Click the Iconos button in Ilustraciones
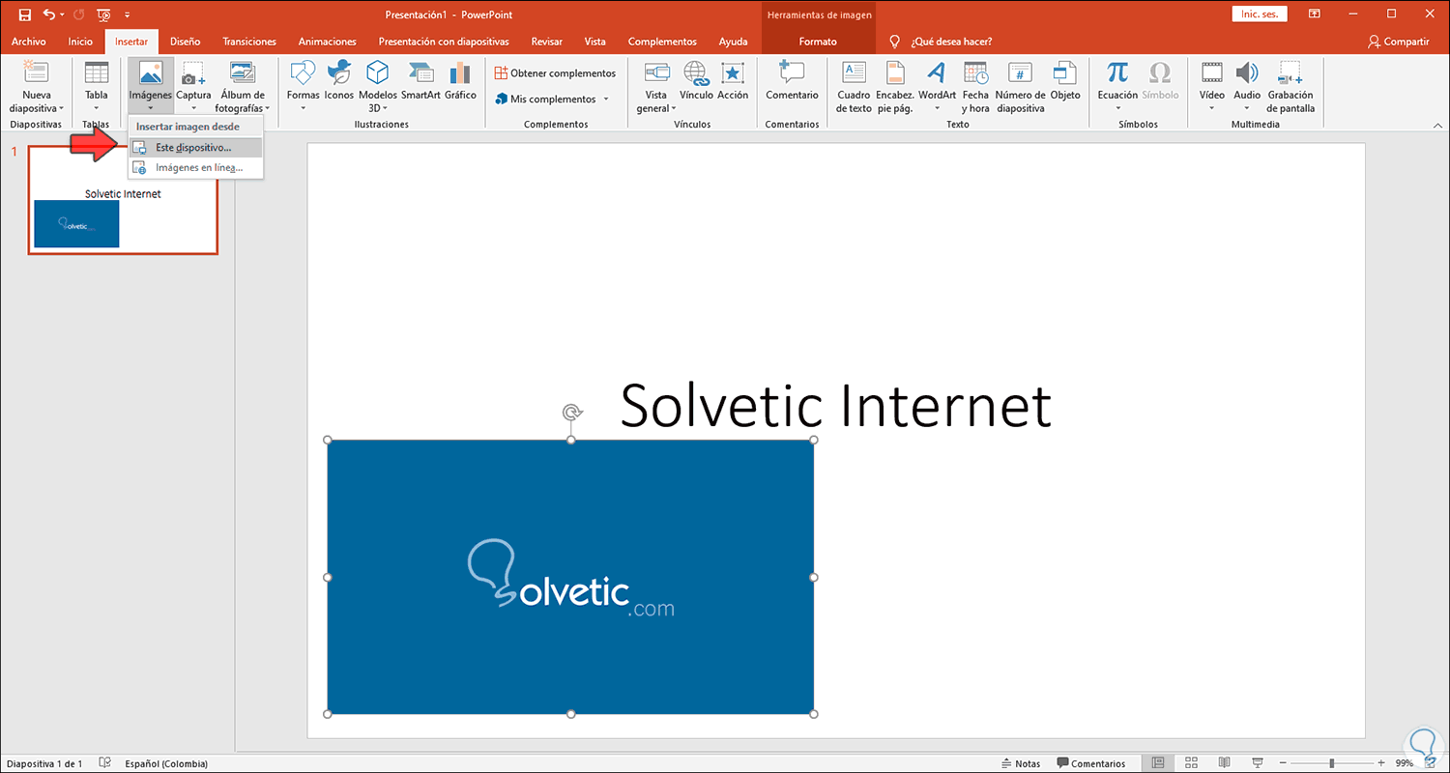The height and width of the screenshot is (773, 1450). point(339,79)
